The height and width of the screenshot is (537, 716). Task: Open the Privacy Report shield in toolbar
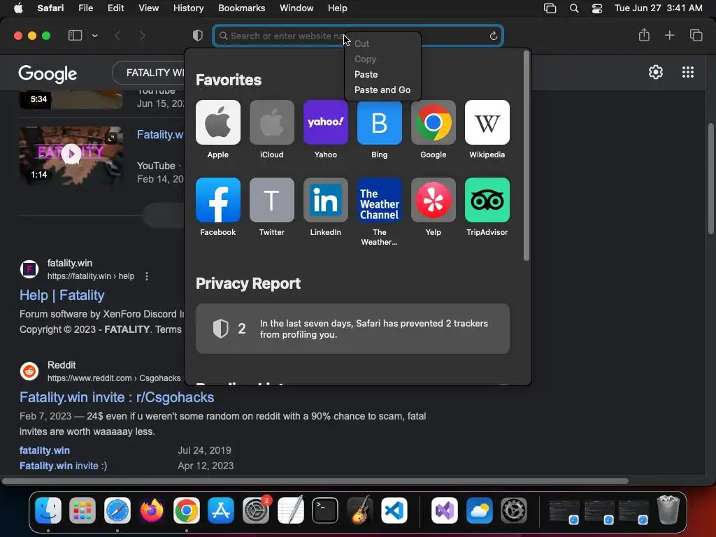click(x=197, y=36)
